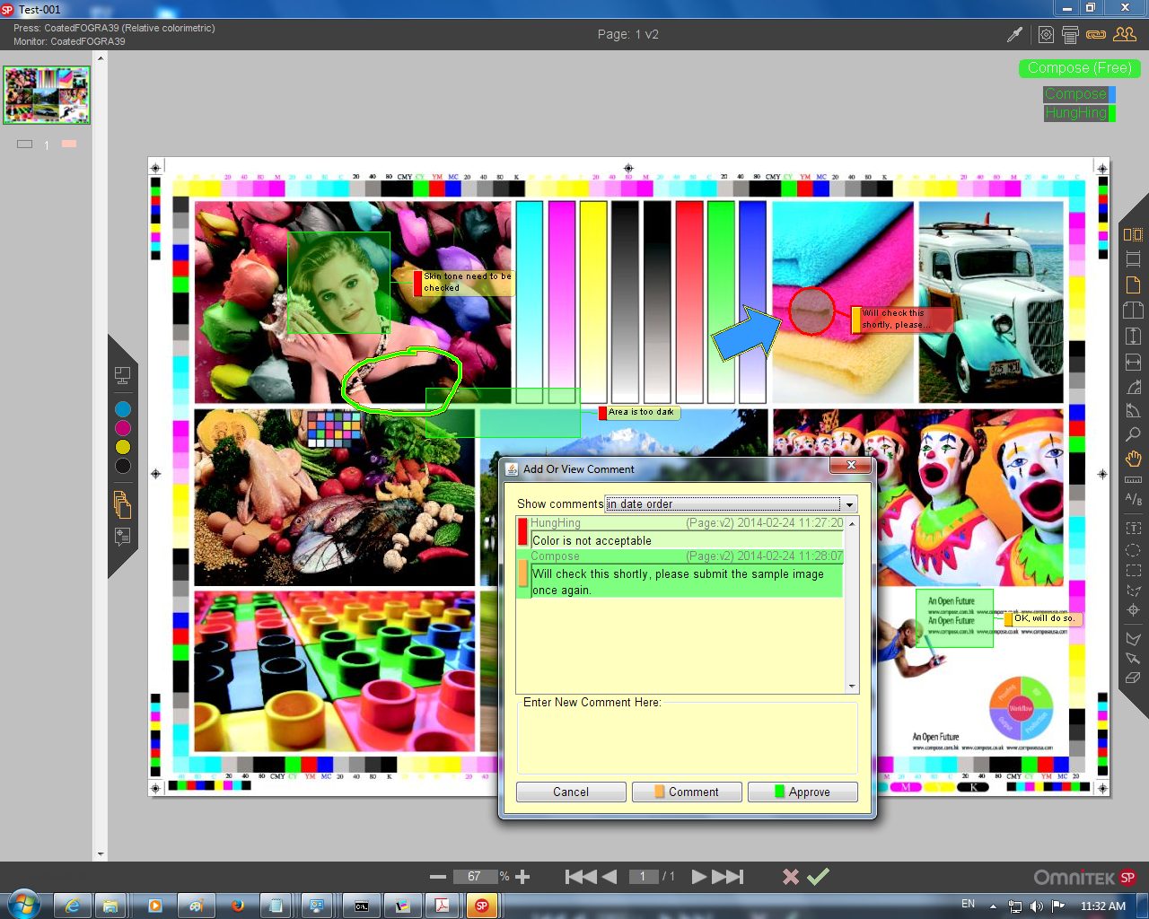Select the ruler measure tool
Screen dimensions: 1149x919
coord(1133,480)
